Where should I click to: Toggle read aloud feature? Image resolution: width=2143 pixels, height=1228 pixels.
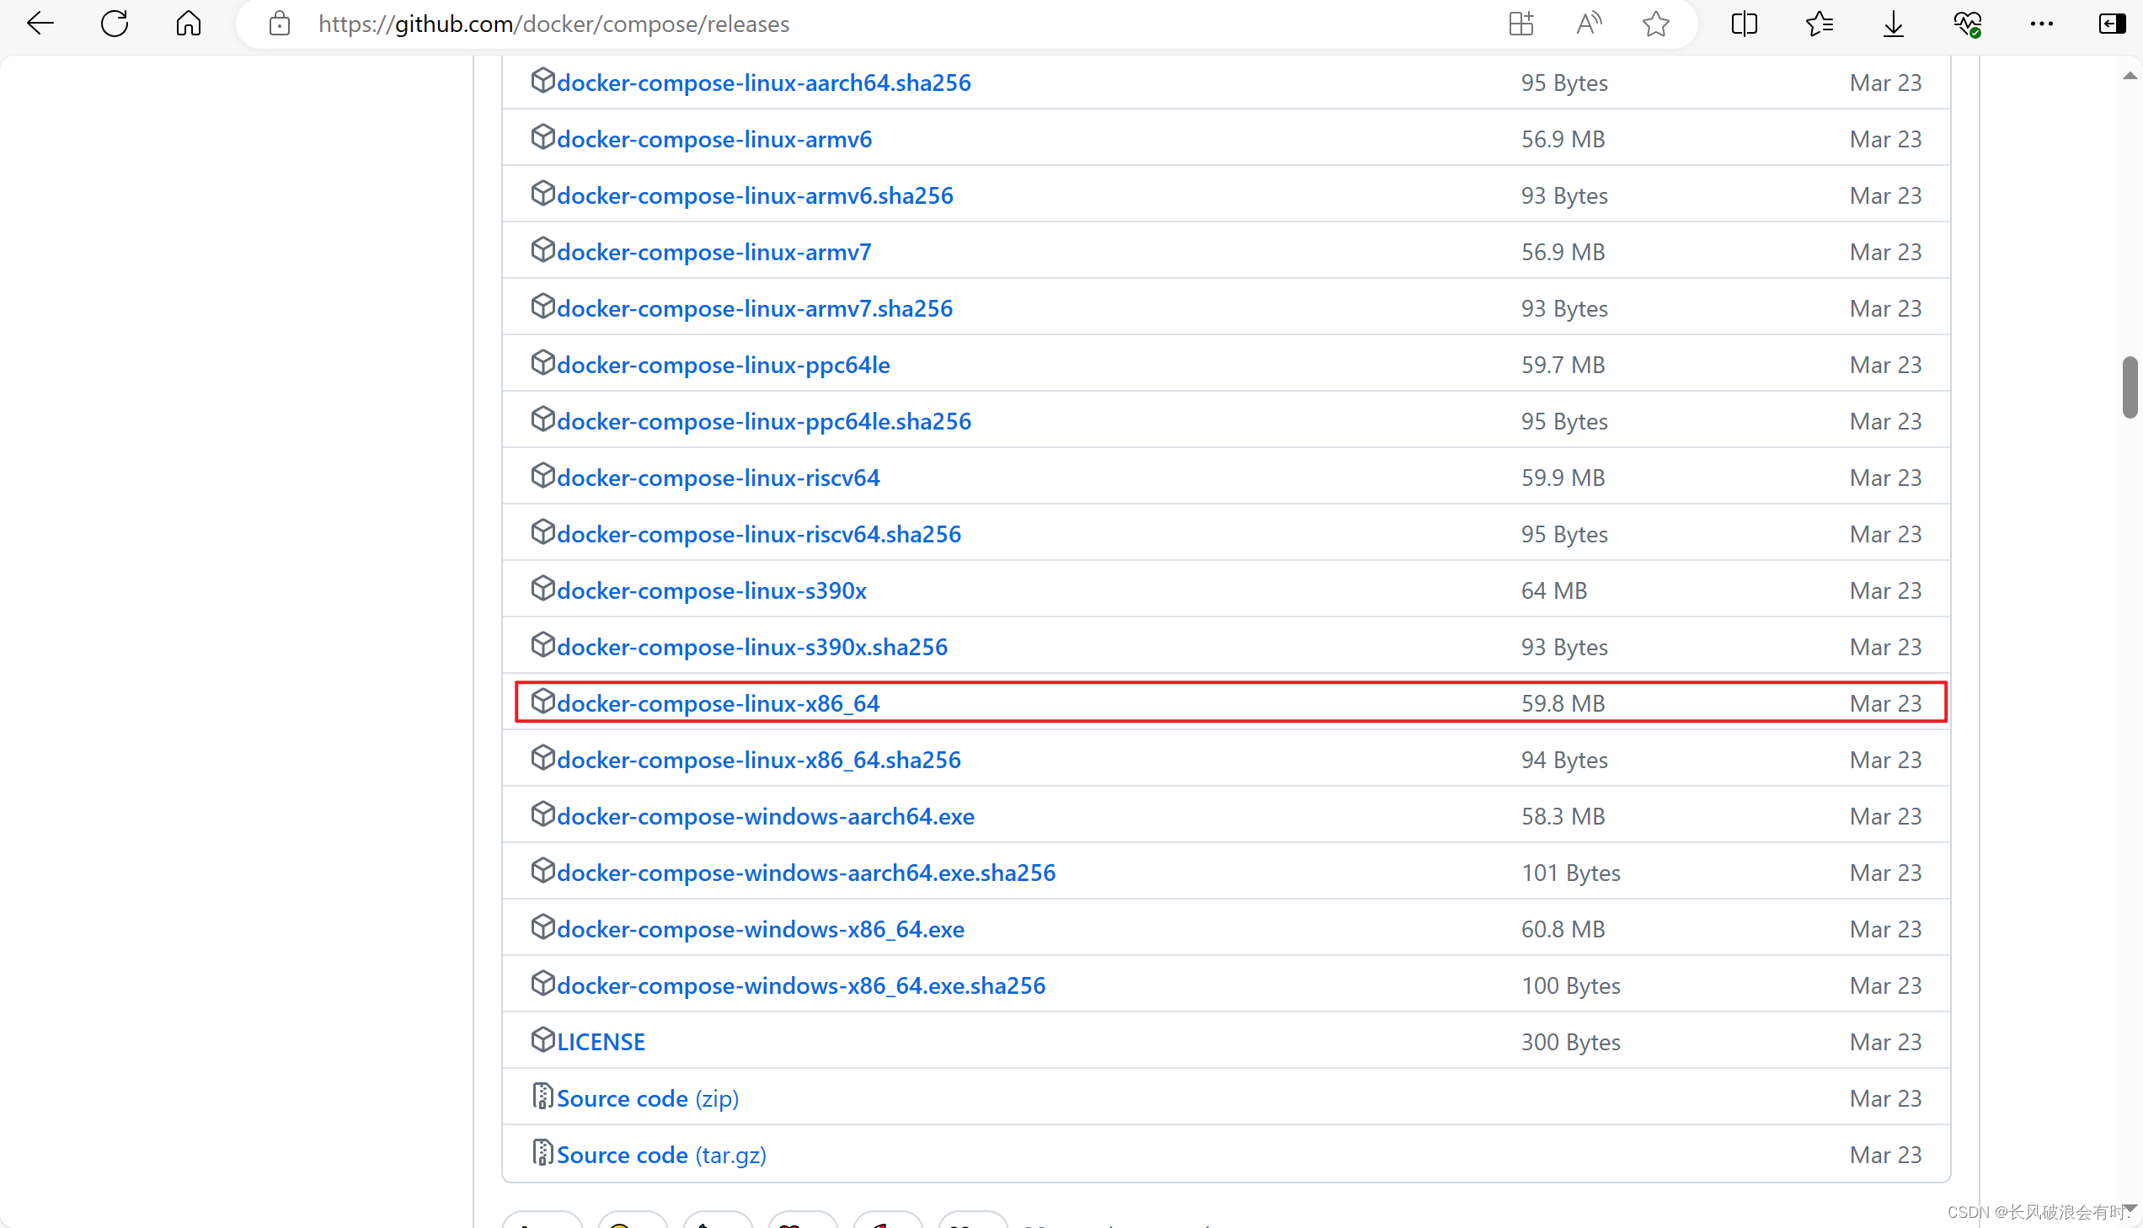(x=1589, y=24)
